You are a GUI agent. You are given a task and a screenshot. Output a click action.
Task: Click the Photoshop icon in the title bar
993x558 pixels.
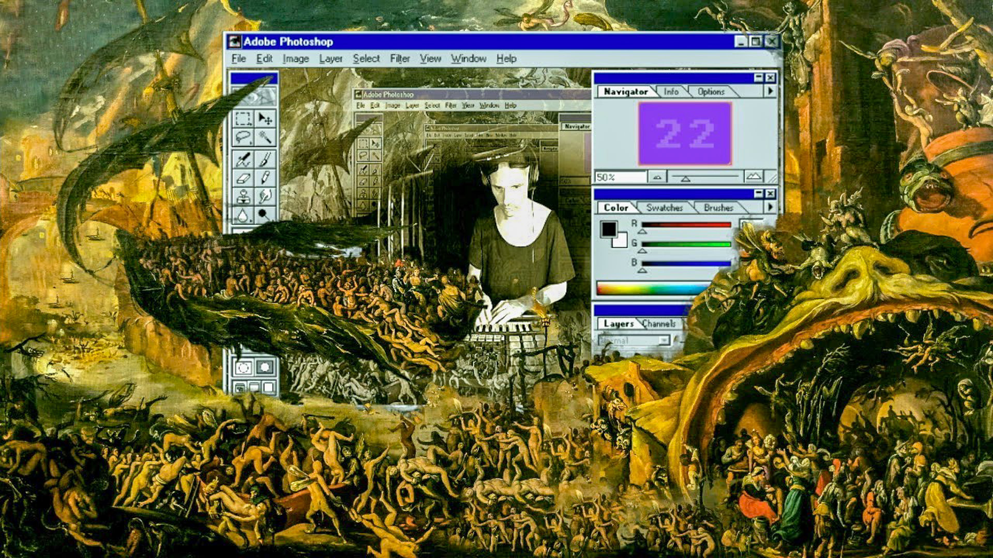(x=235, y=41)
